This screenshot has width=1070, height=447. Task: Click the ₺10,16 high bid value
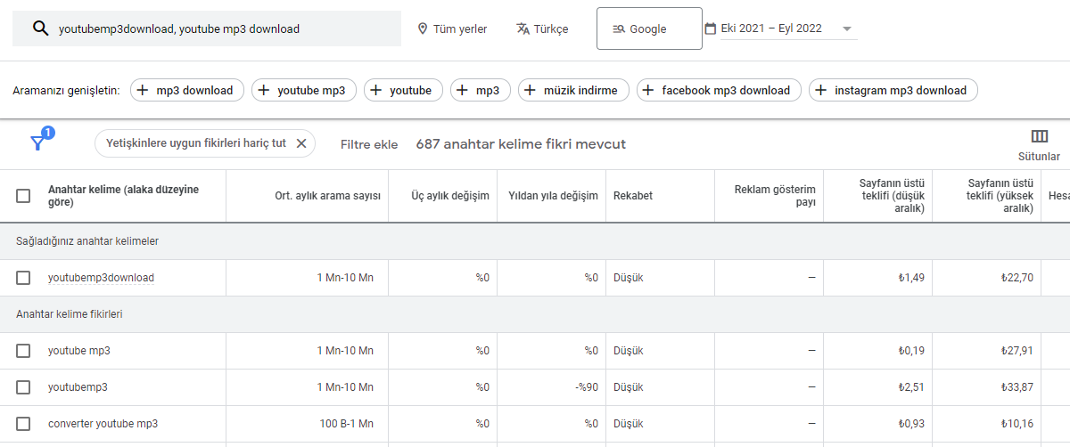pos(1017,424)
